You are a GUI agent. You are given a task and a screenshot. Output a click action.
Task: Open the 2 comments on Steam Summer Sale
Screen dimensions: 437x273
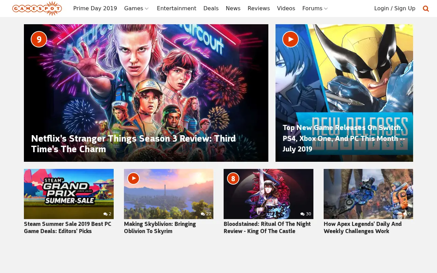point(107,214)
